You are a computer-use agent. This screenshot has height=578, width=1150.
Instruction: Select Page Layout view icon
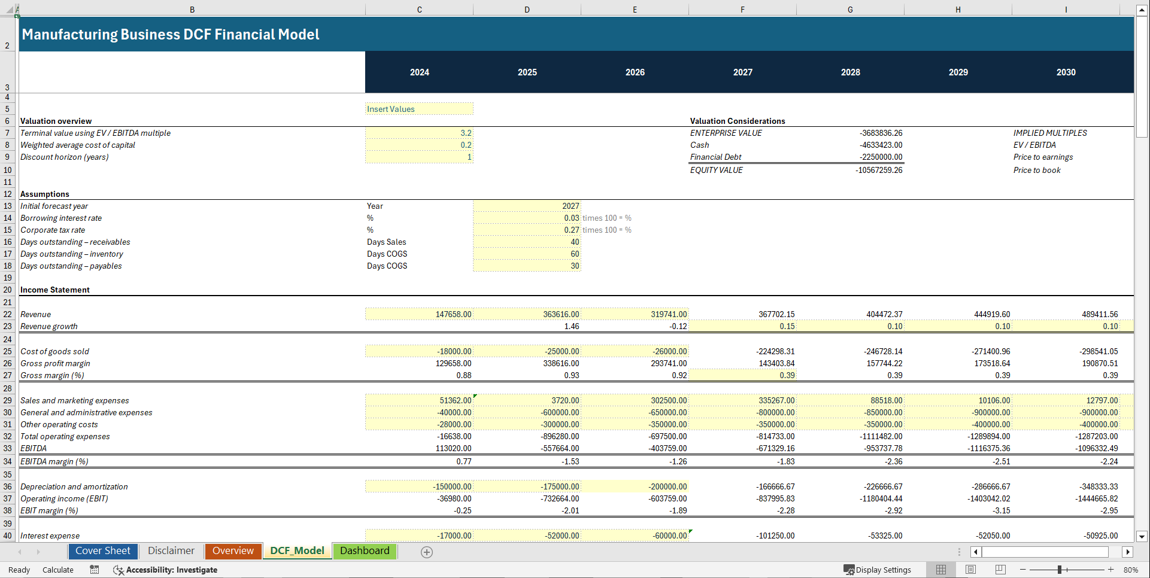coord(970,570)
